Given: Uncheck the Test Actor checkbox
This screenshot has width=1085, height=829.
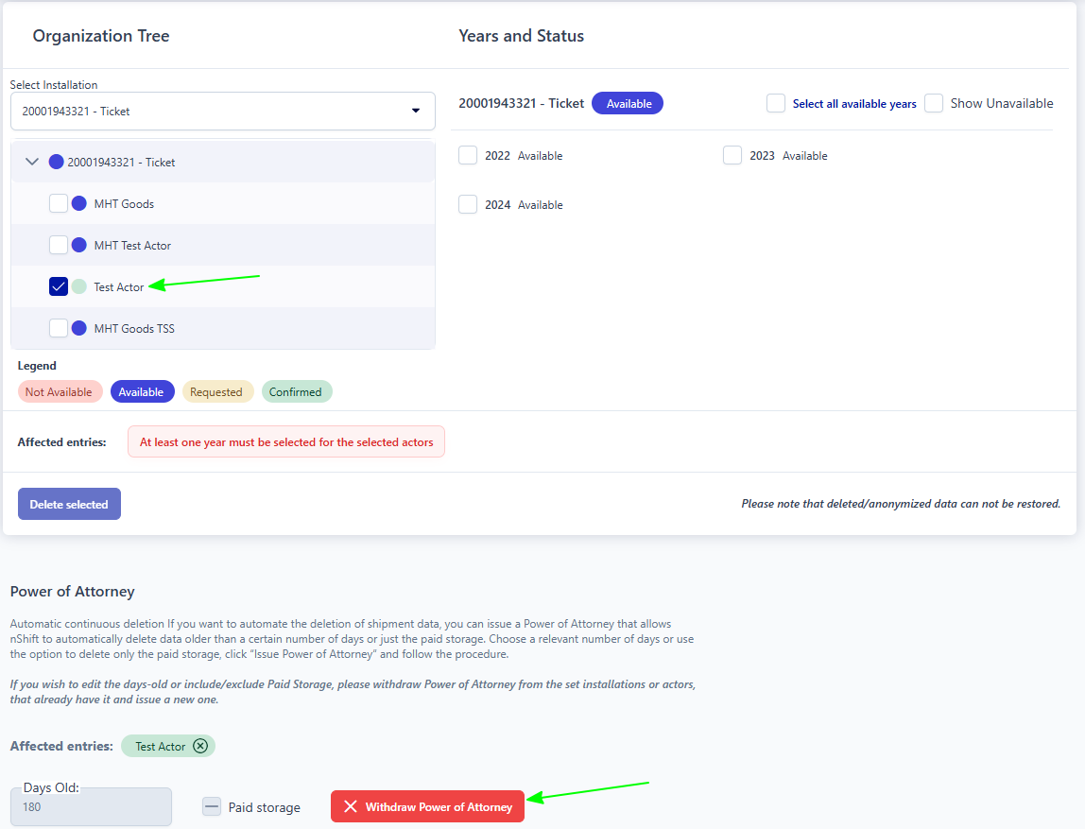Looking at the screenshot, I should pos(59,286).
